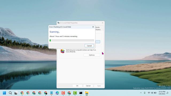Close the Local Disk Properties window
The width and height of the screenshot is (171, 96).
tap(103, 23)
